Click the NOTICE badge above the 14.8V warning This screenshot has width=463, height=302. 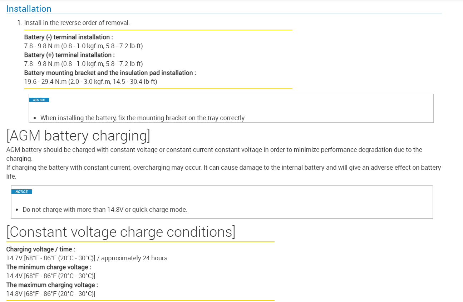pos(21,192)
